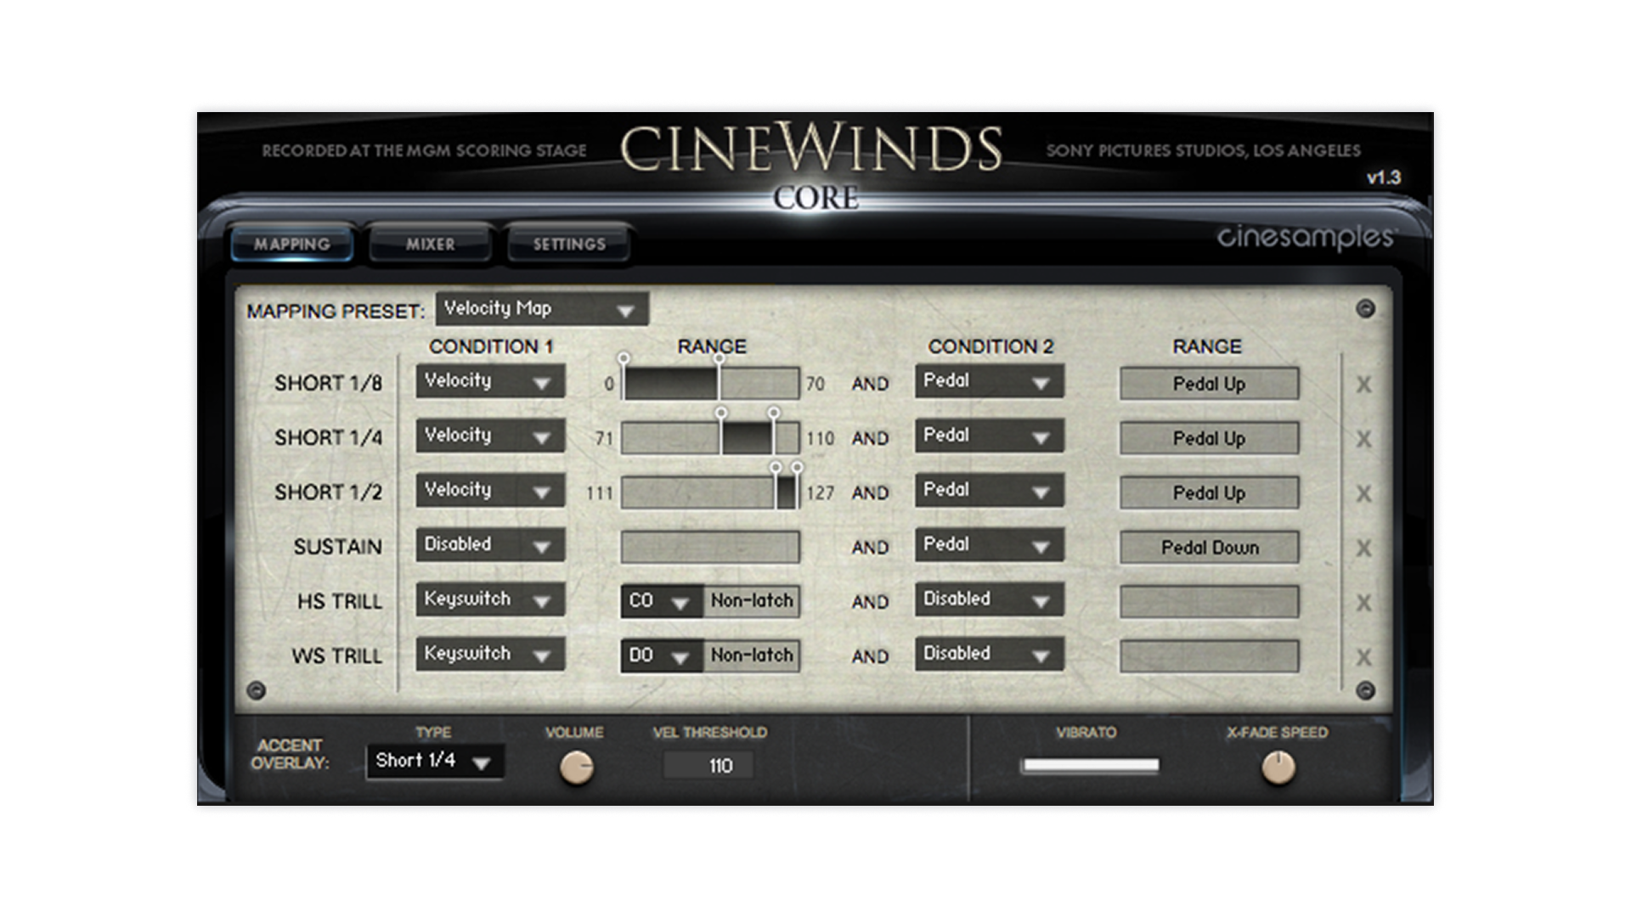Click the cinesamples logo
Screen dimensions: 1631x917
coord(1306,237)
